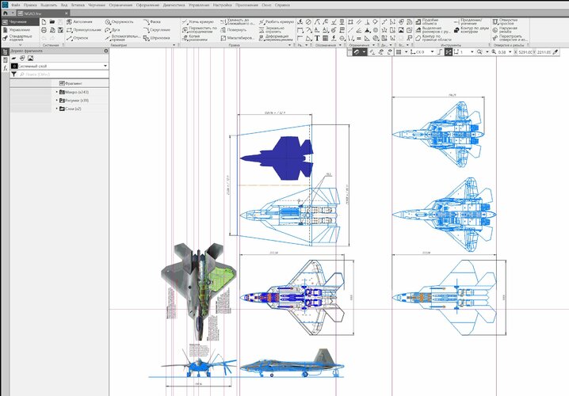
Task: Select the Фрагмент root tree item
Action: (x=71, y=83)
